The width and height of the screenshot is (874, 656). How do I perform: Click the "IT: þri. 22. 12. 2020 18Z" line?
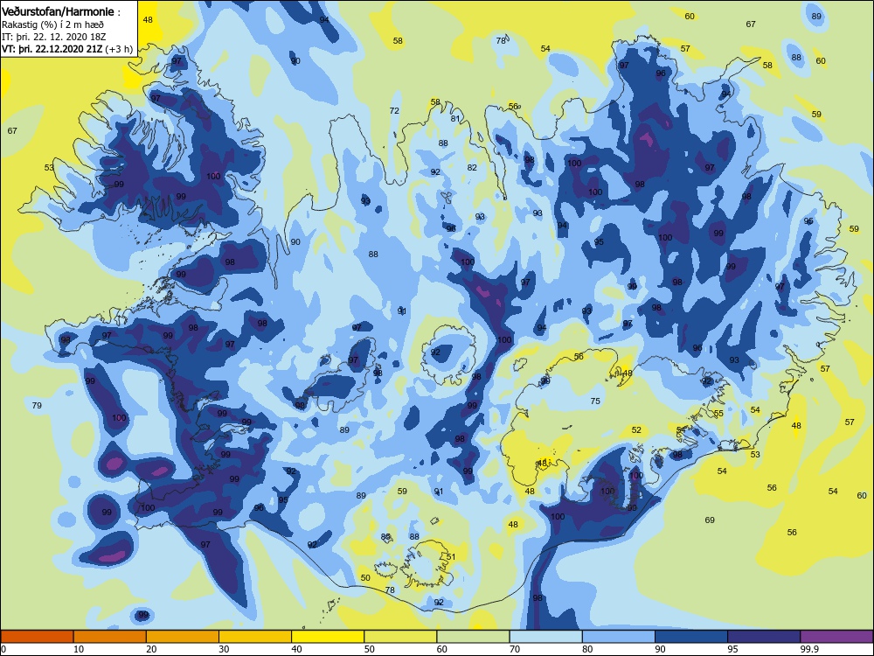[53, 37]
